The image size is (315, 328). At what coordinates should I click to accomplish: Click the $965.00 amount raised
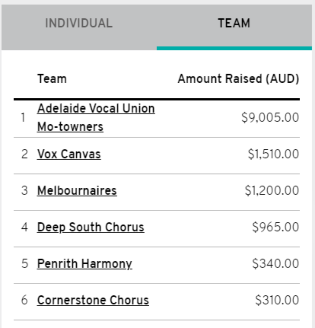276,227
